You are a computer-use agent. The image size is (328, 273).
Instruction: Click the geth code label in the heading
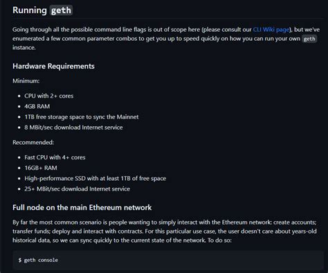click(61, 10)
